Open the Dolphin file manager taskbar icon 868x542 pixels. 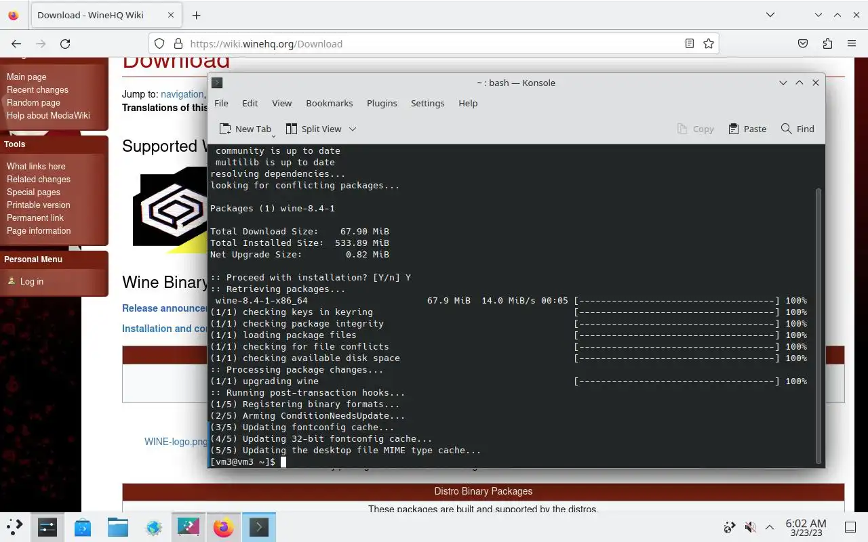[118, 527]
